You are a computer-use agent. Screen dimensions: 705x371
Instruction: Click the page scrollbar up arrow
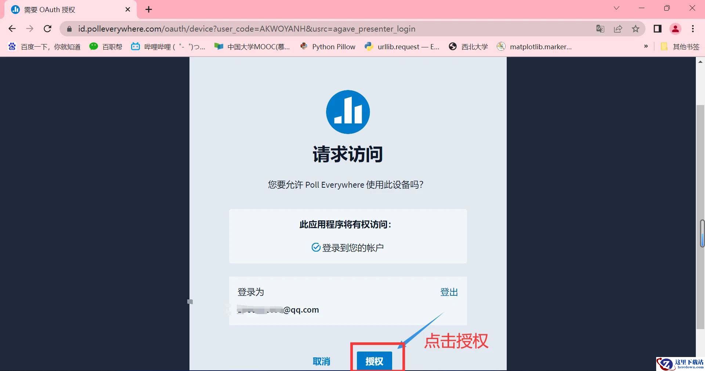pyautogui.click(x=700, y=62)
